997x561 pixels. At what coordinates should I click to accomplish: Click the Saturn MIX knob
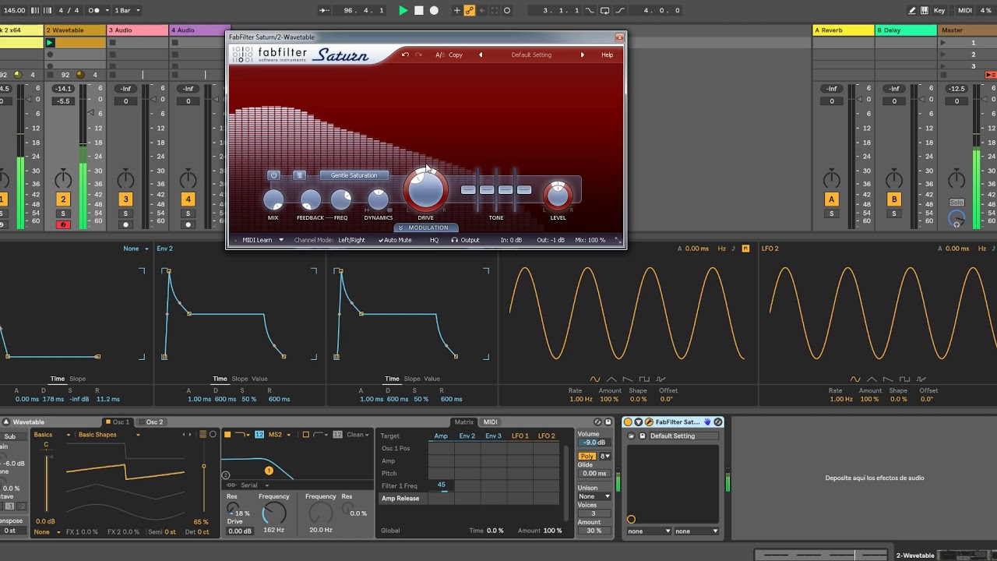[x=273, y=199]
